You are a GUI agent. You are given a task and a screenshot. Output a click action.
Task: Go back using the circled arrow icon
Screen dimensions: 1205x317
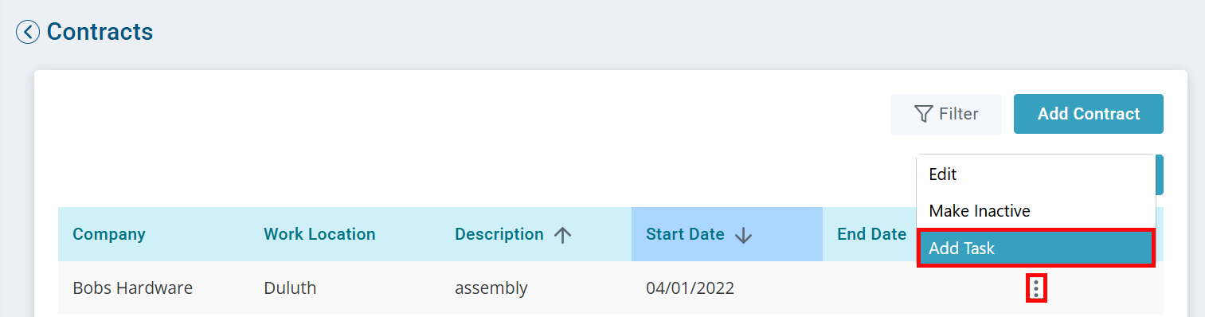point(28,33)
